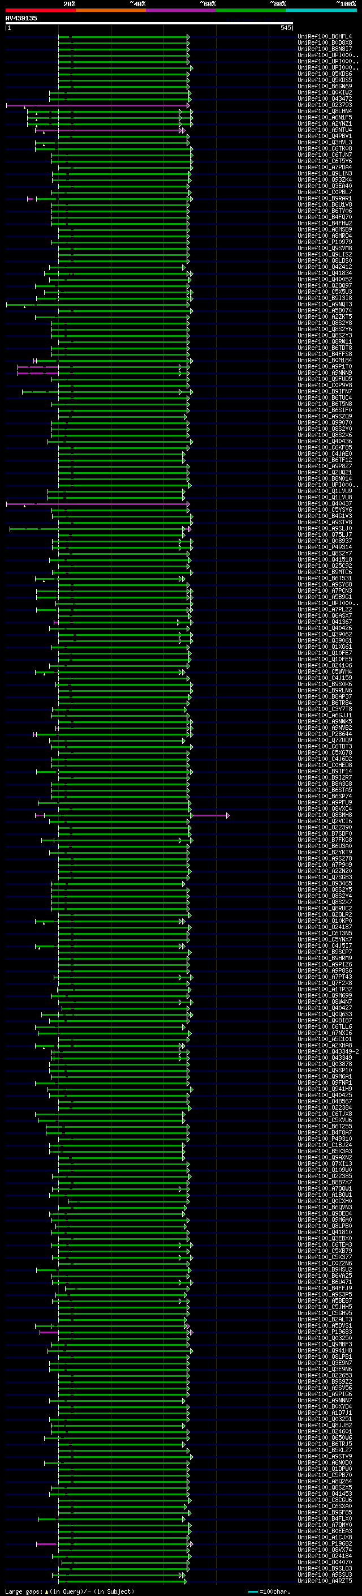The image size is (362, 1596).
Task: Open hit UniRef100_B8AP37
Action: point(324,696)
